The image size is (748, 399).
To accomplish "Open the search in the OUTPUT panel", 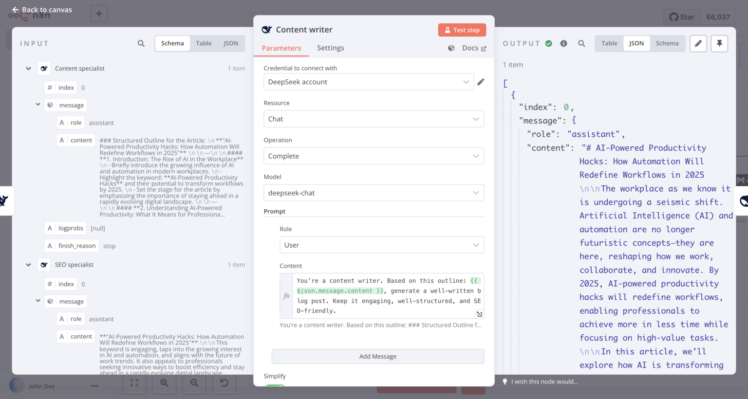I will coord(581,43).
